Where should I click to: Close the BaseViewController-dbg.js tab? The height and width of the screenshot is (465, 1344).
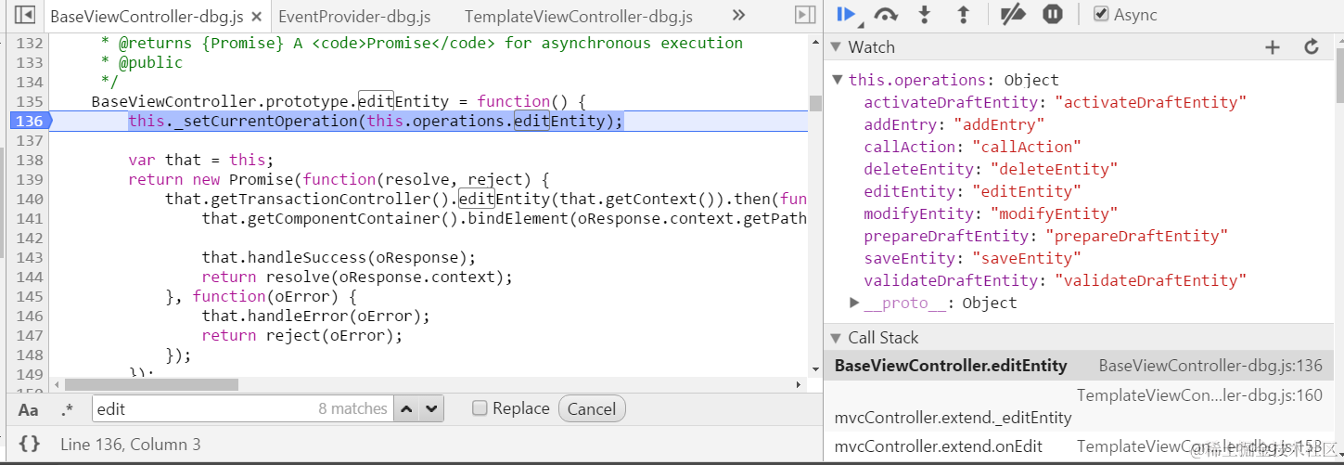pos(256,16)
